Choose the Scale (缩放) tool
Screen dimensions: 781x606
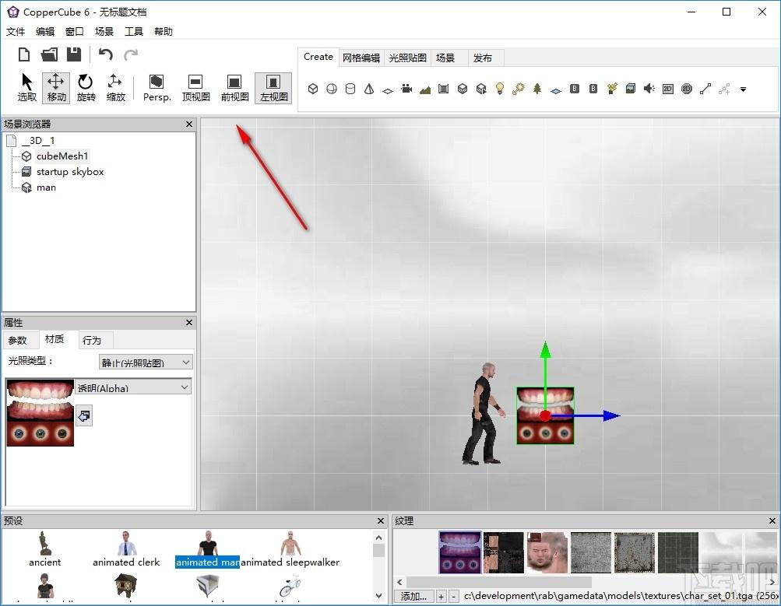coord(115,88)
